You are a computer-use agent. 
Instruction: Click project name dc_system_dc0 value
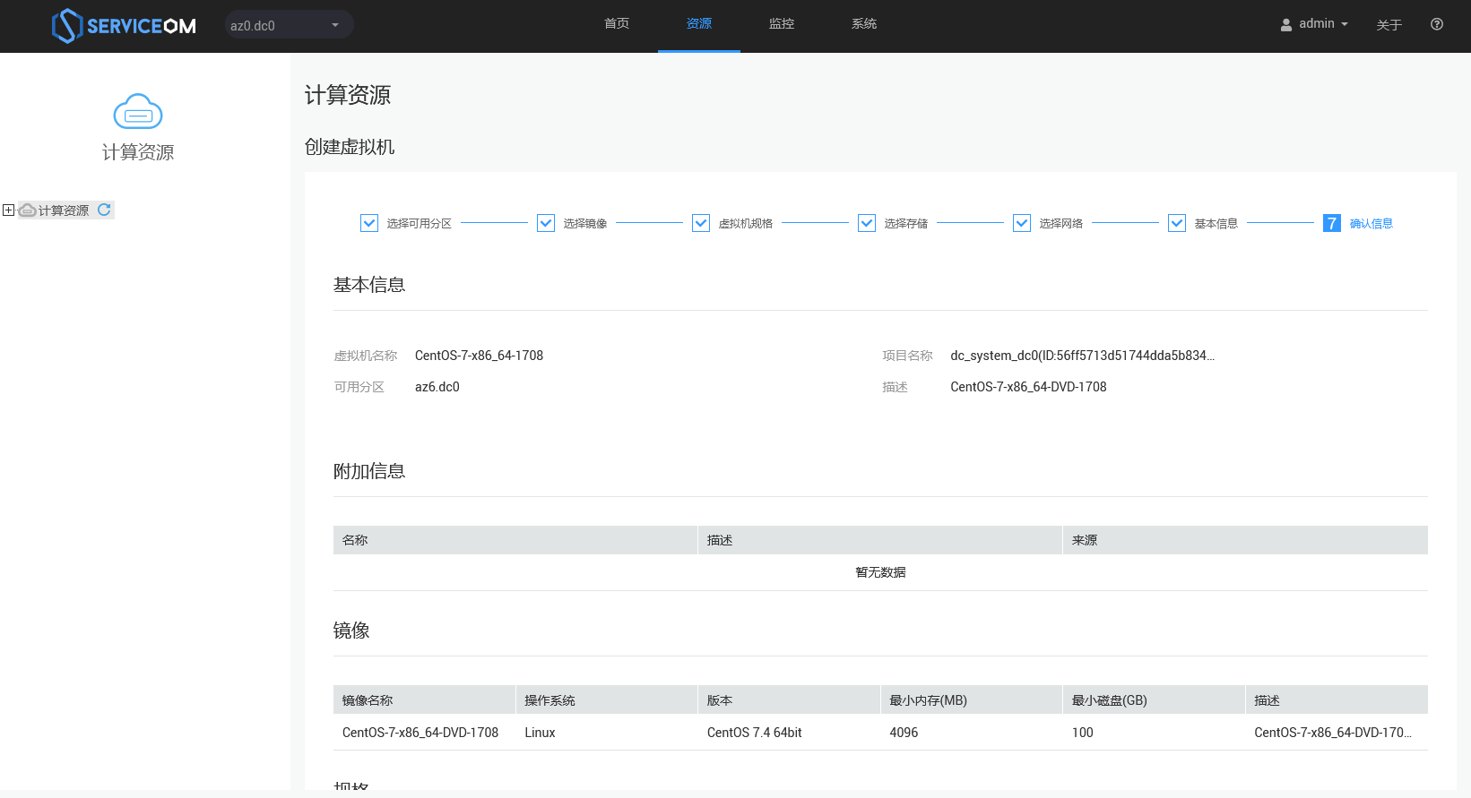point(1083,356)
